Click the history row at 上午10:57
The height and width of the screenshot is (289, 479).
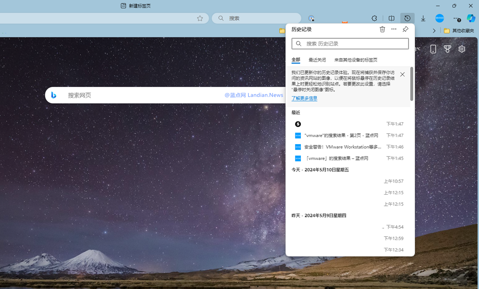tap(349, 181)
